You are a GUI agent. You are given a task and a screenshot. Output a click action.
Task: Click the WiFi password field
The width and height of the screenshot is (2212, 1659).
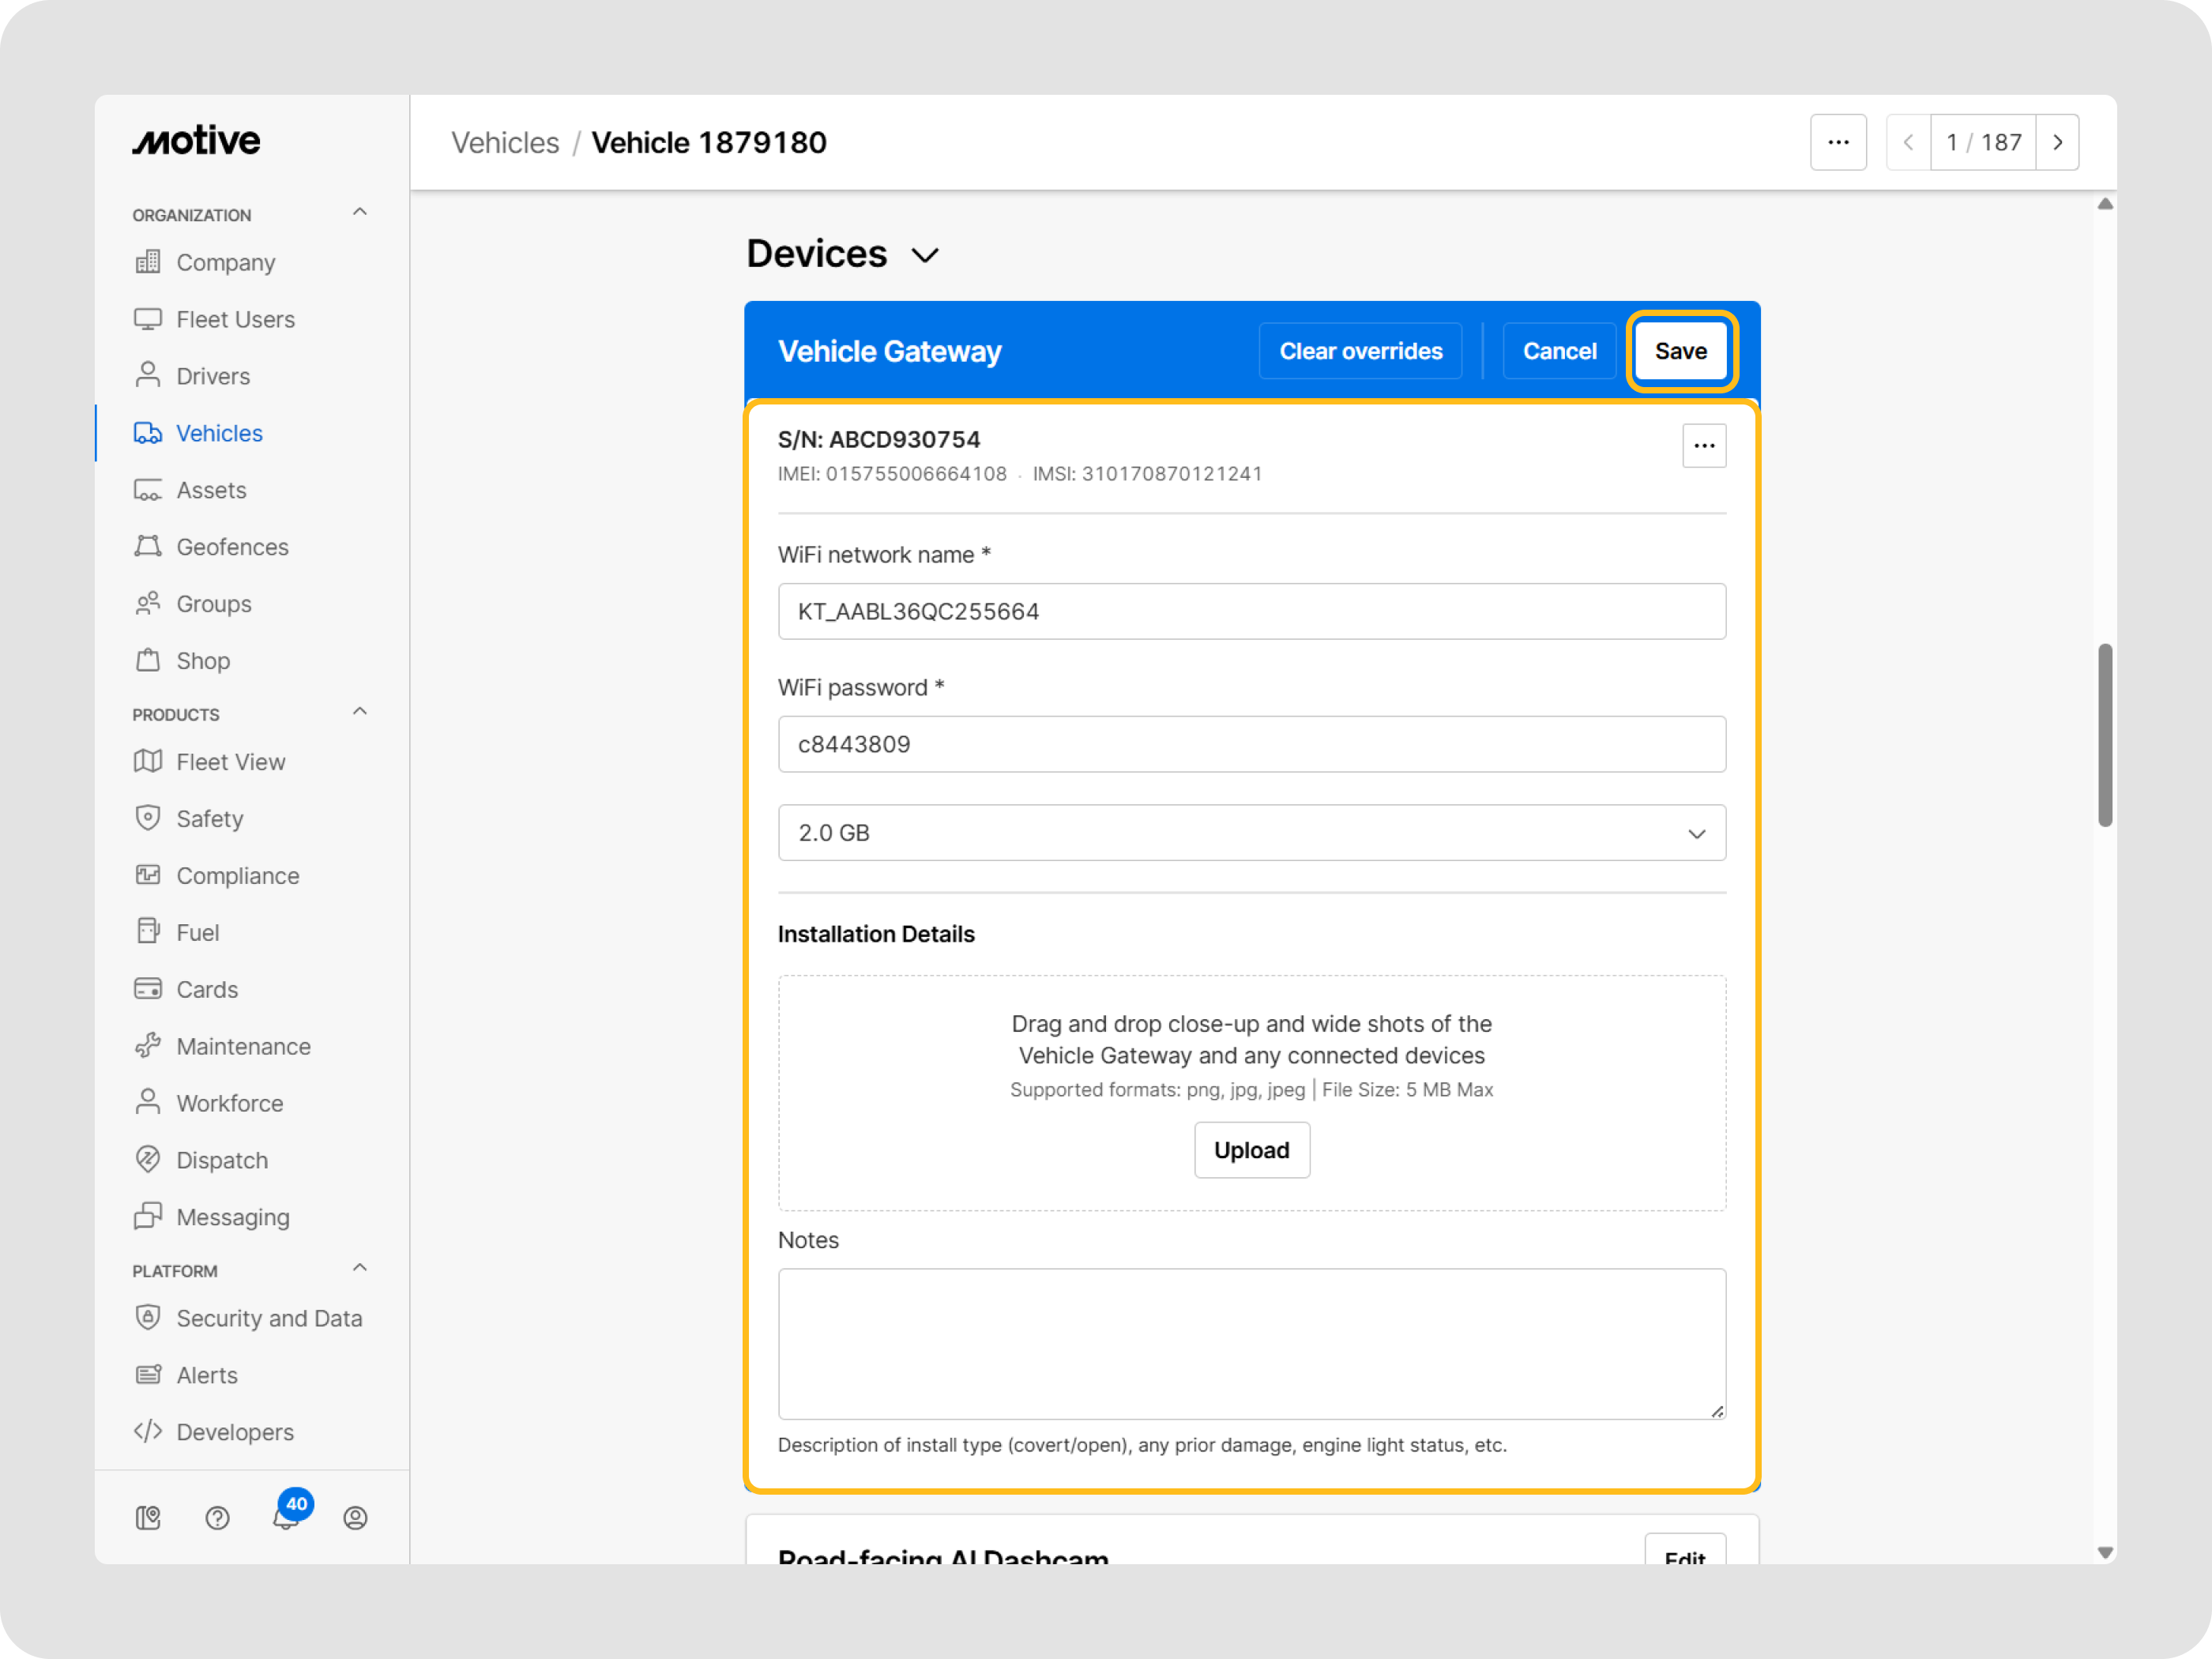click(1251, 744)
